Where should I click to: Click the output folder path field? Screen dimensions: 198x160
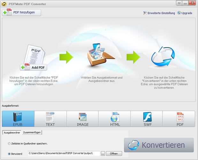click(x=64, y=153)
